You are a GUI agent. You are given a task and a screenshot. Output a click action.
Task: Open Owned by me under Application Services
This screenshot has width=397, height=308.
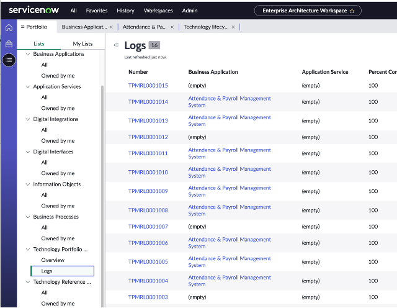click(58, 108)
